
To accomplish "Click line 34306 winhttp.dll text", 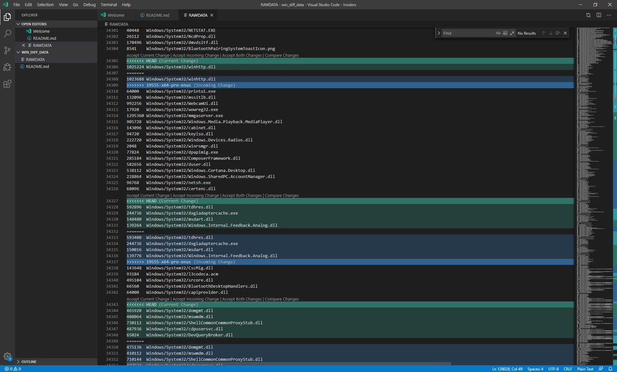I will coord(181,67).
